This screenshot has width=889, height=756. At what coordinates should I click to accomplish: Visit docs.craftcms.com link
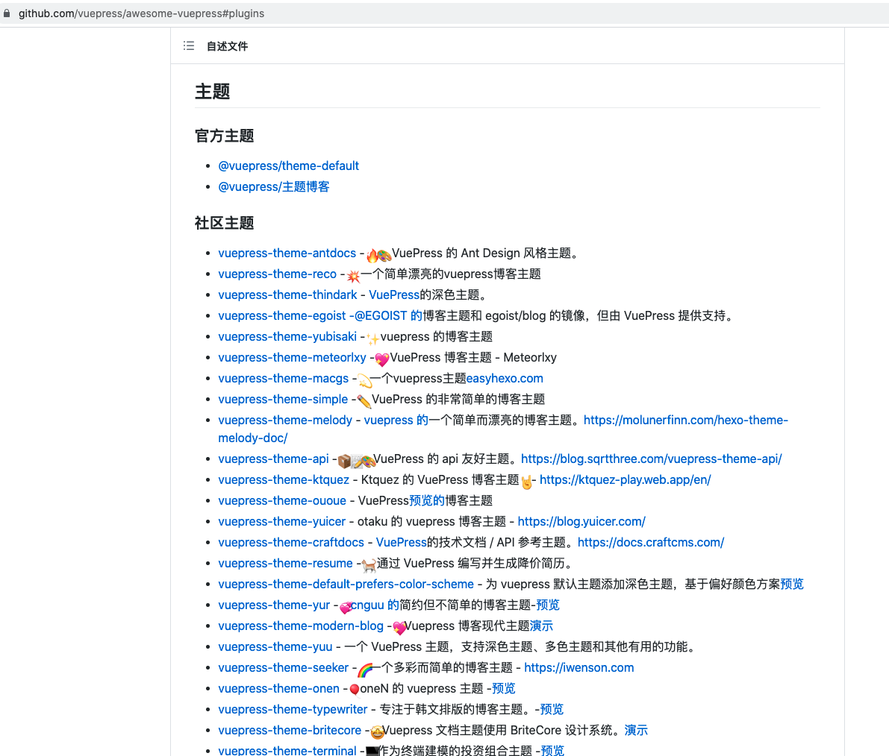click(651, 543)
